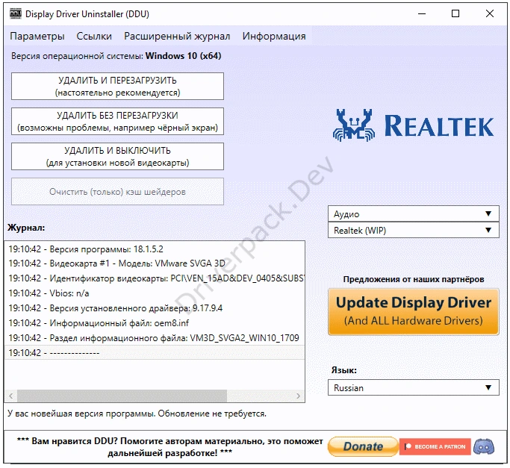Open the Discord icon link
This screenshot has height=468, width=510.
484,446
